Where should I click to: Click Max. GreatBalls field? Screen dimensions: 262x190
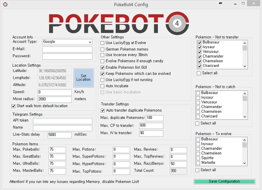[x=57, y=157]
